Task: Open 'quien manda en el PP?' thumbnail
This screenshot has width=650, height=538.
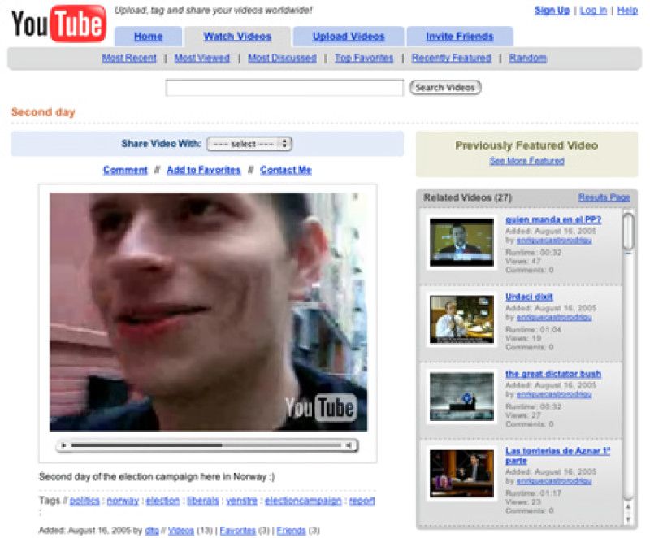Action: [461, 242]
